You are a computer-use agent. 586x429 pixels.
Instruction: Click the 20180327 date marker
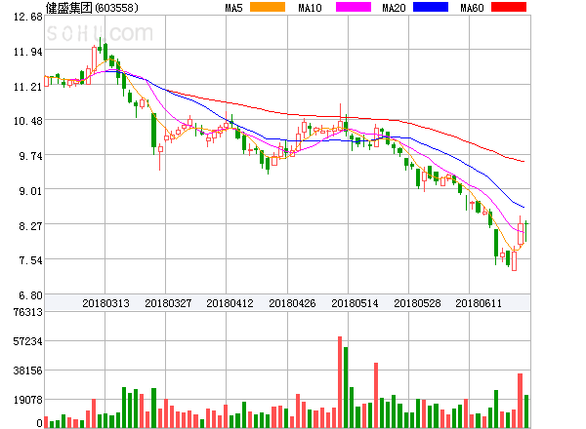pyautogui.click(x=168, y=303)
